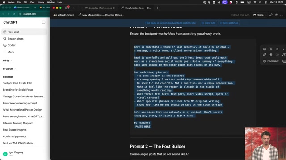Click the purple screen recording menu bar icon
Screen dimensions: 286x160
pyautogui.click(x=225, y=2)
